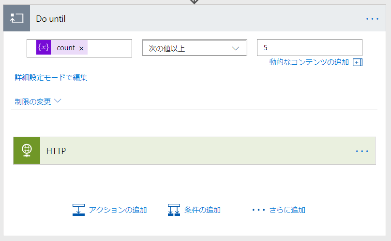
Task: Click アクションの追加 button
Action: click(110, 210)
